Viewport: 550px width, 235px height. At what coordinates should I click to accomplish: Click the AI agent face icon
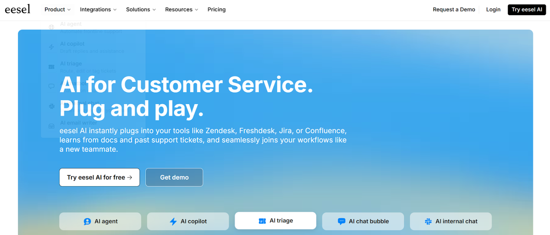tap(87, 221)
